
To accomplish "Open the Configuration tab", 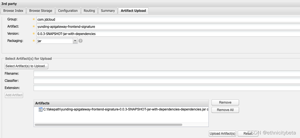I will (x=68, y=11).
